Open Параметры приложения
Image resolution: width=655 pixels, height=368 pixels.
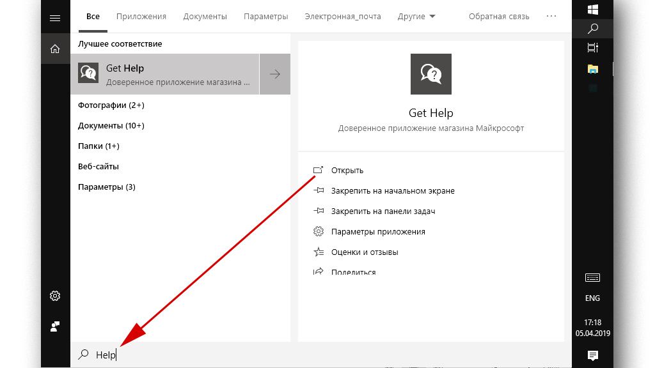(378, 231)
